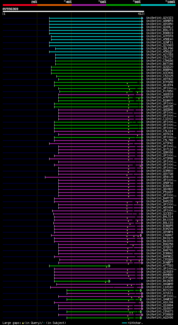Image resolution: width=178 pixels, height=325 pixels.
Task: Click the UniRef100_A9T9U2 label
Action: [x=160, y=79]
